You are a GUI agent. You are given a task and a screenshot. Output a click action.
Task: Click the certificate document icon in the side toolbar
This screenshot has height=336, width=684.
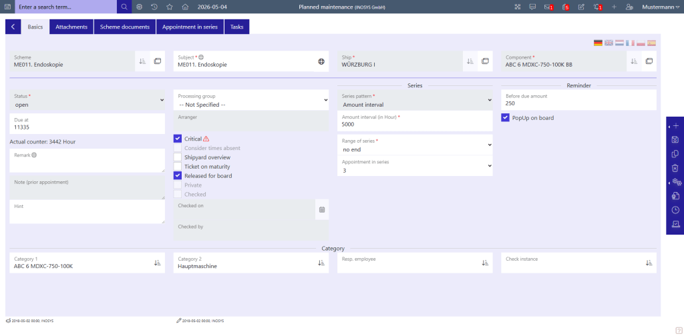[675, 196]
